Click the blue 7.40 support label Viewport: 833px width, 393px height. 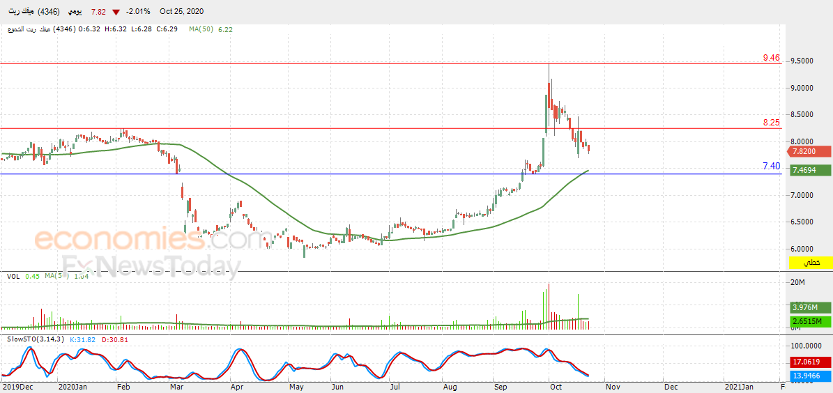771,167
